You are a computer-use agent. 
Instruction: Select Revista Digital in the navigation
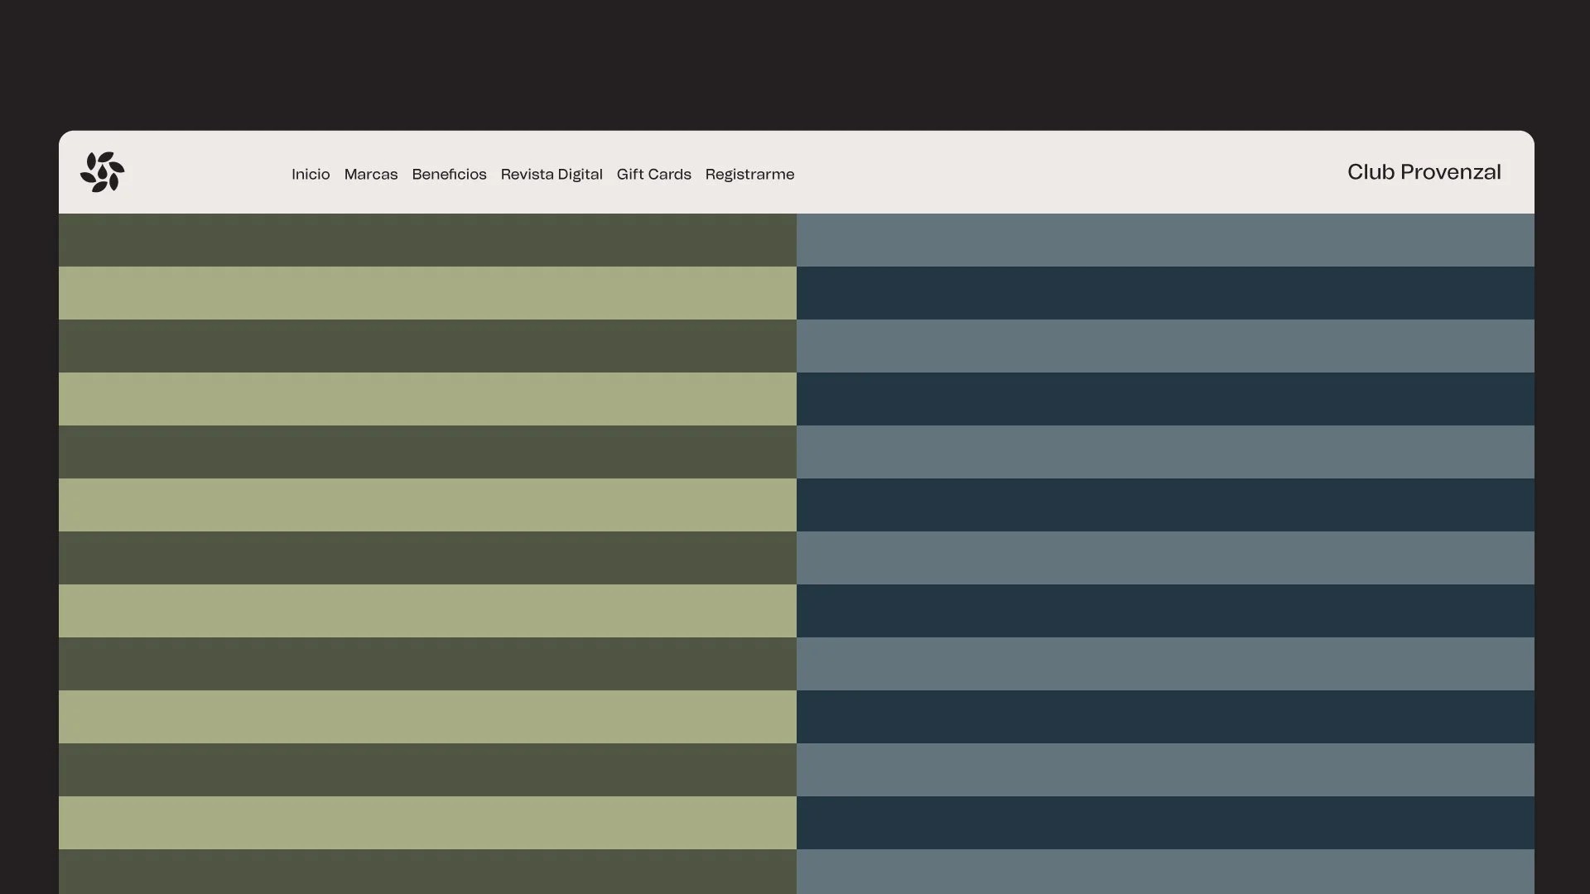[x=552, y=174]
